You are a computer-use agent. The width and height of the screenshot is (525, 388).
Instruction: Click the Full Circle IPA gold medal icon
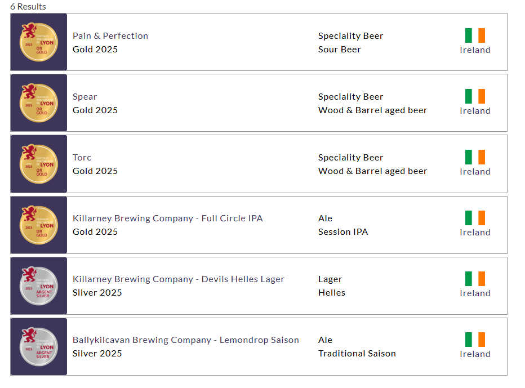click(38, 225)
